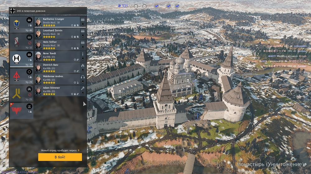Click the 243-я пехотная дивизия title
The image size is (311, 174).
31,11
